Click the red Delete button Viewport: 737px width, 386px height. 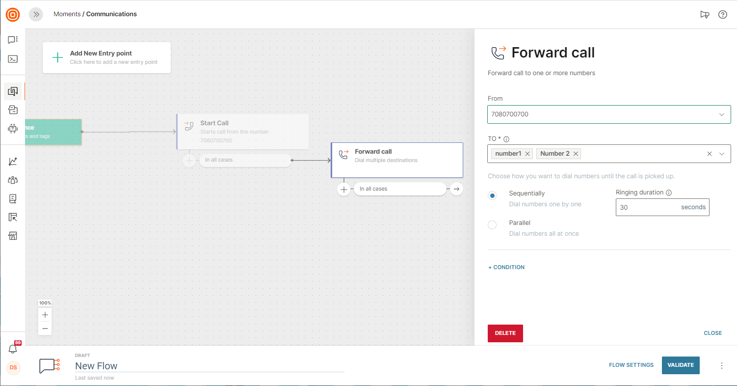coord(505,333)
